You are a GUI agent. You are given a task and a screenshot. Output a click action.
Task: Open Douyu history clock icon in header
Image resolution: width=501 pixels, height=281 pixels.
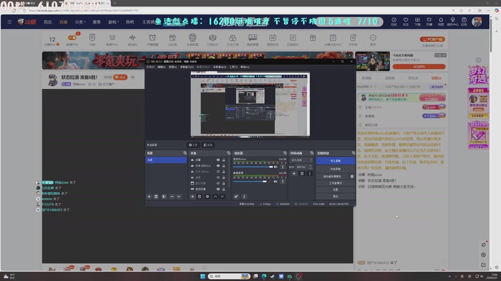tap(394, 21)
